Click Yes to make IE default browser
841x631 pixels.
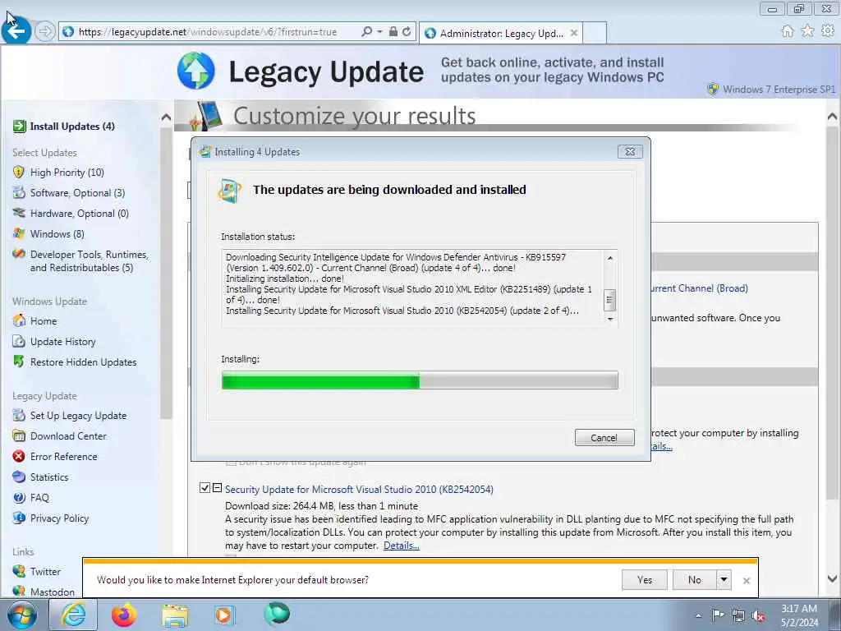[x=645, y=579]
